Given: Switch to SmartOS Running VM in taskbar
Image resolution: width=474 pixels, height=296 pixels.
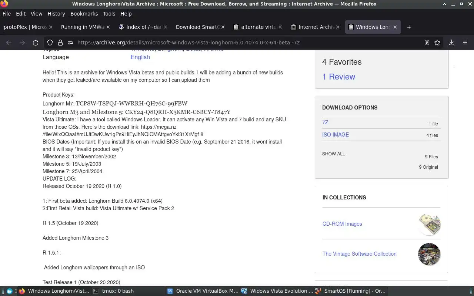Looking at the screenshot, I should point(351,291).
